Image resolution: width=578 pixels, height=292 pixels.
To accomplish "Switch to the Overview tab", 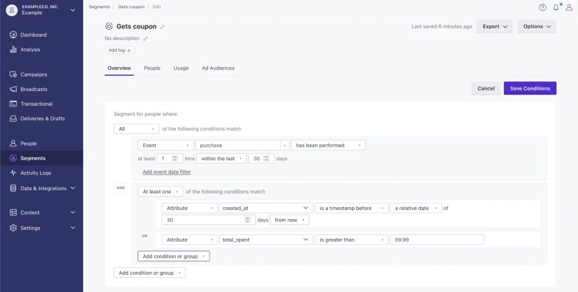I will [x=119, y=68].
